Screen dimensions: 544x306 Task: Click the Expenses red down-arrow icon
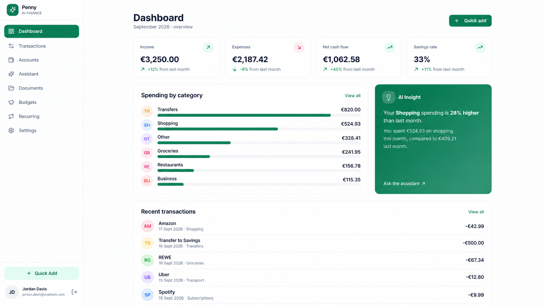299,47
